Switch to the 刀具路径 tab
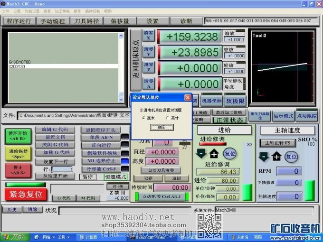The image size is (323, 242). tap(86, 21)
